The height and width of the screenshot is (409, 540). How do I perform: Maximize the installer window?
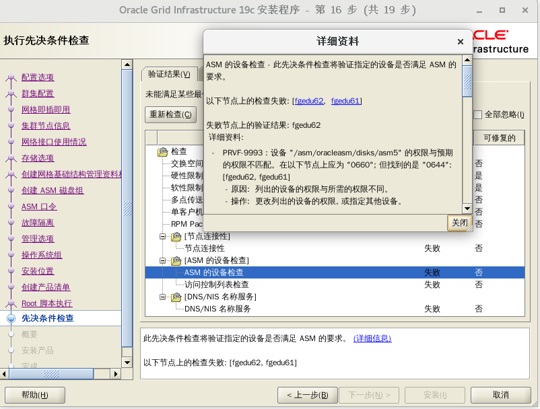502,10
